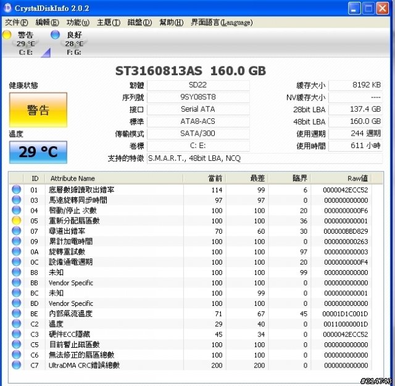Click status orb for attribute 0C 設備通電週期

pyautogui.click(x=17, y=261)
